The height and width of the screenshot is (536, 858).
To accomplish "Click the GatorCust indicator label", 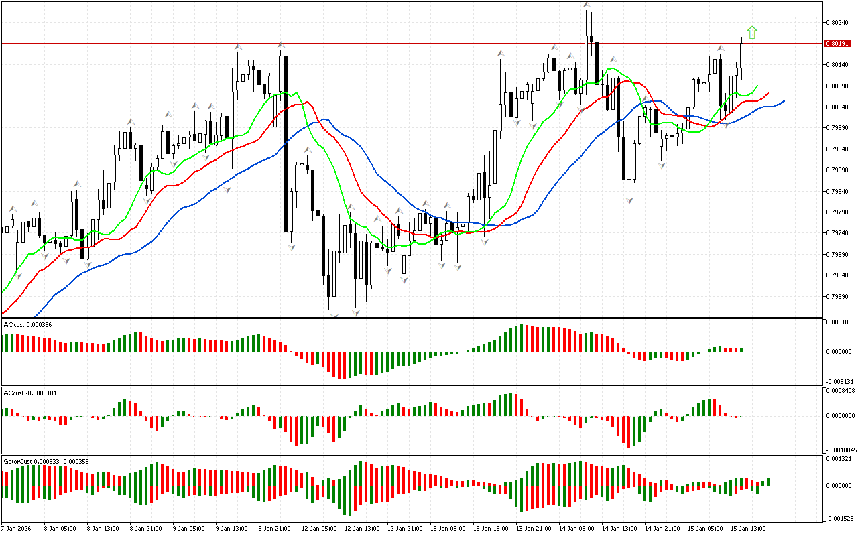I will point(46,462).
